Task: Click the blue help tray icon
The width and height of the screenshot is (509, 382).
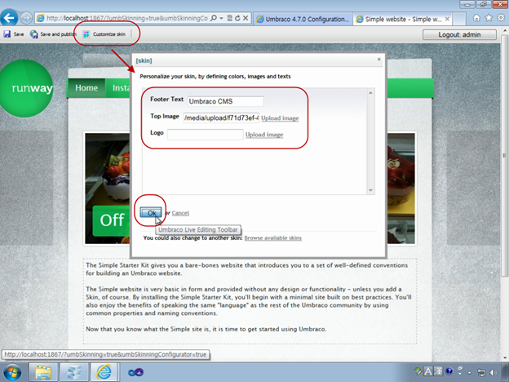Action: click(449, 371)
